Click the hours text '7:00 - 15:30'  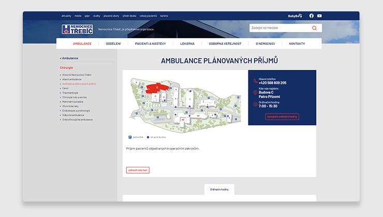point(268,106)
